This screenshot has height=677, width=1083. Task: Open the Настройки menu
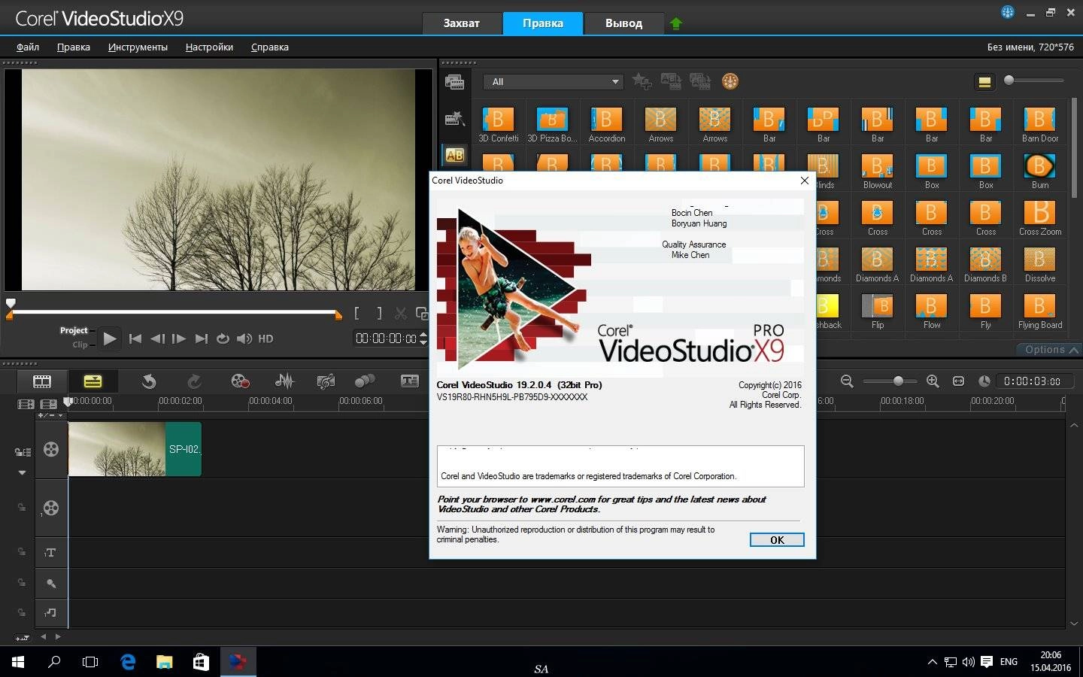209,47
